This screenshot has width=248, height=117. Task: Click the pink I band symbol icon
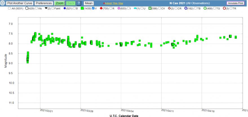tap(119, 8)
